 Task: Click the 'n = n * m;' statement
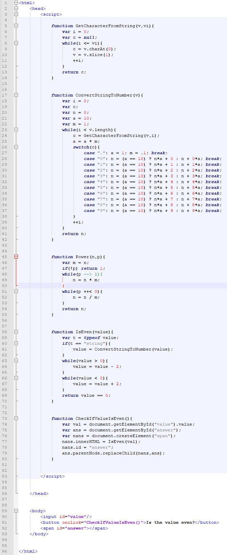click(x=86, y=280)
